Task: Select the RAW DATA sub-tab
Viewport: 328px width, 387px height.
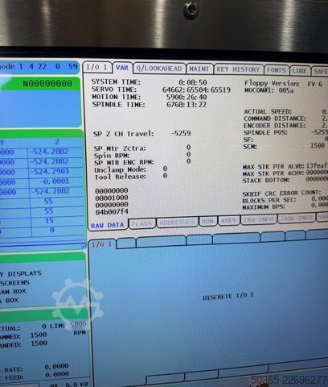Action: 108,225
